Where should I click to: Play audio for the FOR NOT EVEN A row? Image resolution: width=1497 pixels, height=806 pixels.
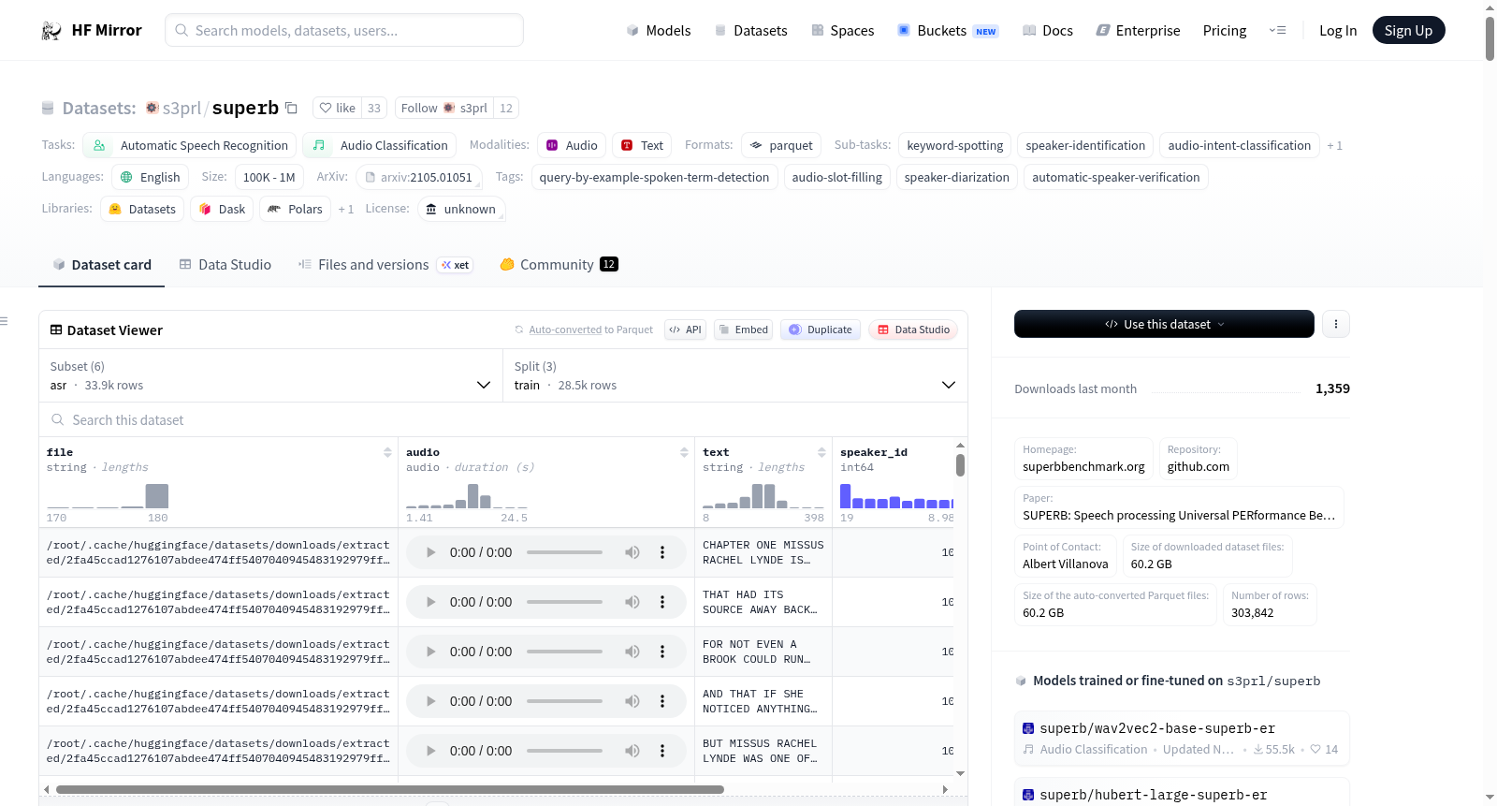click(430, 652)
